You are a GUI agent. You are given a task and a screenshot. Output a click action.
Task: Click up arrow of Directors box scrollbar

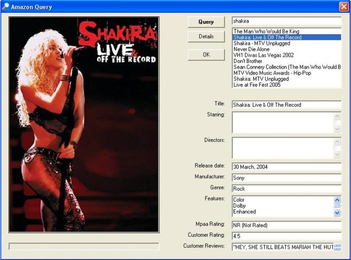[x=337, y=142]
